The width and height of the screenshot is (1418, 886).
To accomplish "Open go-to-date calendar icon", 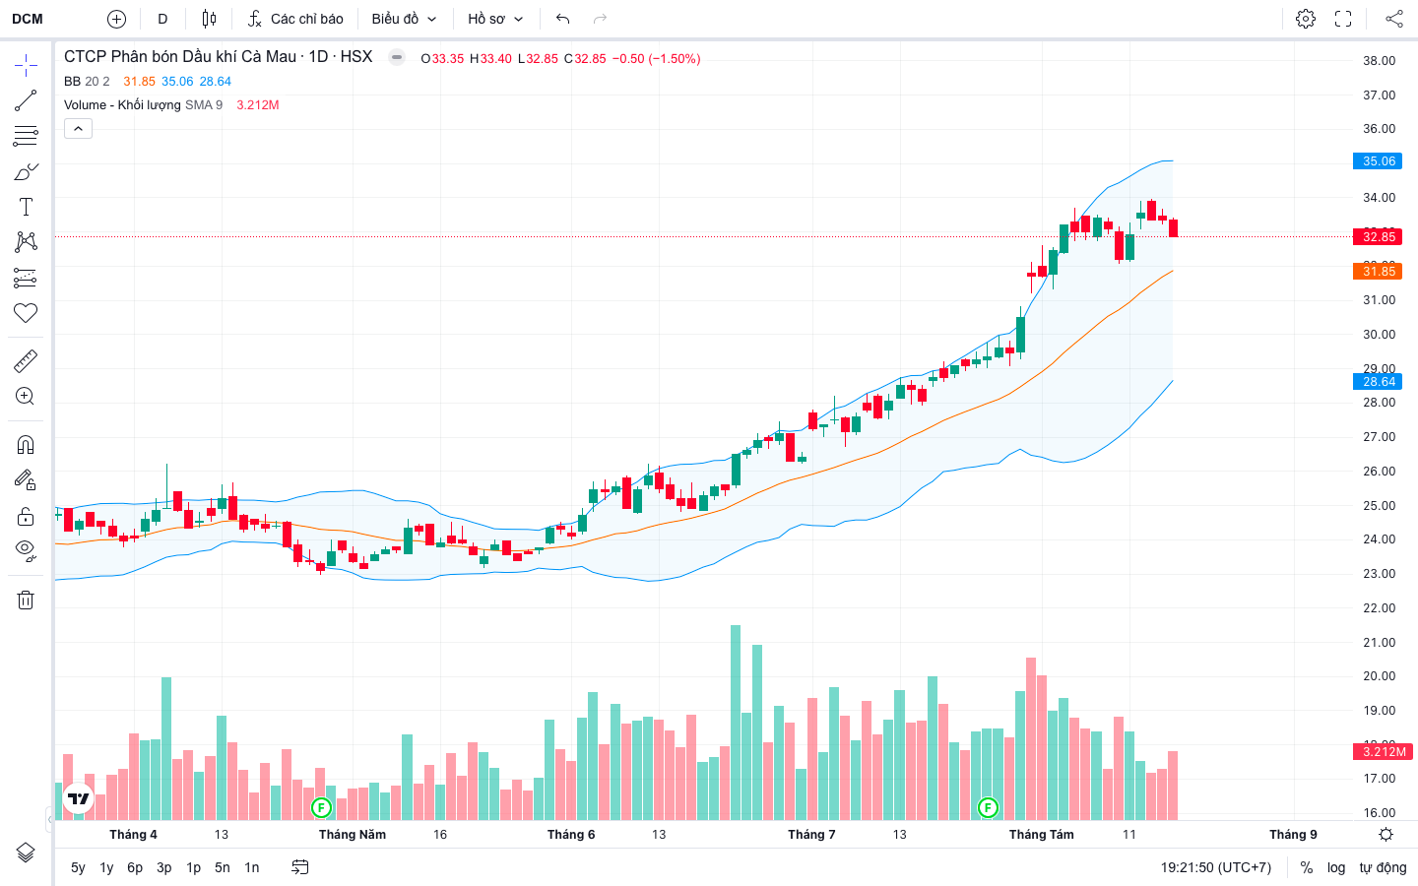I will 300,867.
